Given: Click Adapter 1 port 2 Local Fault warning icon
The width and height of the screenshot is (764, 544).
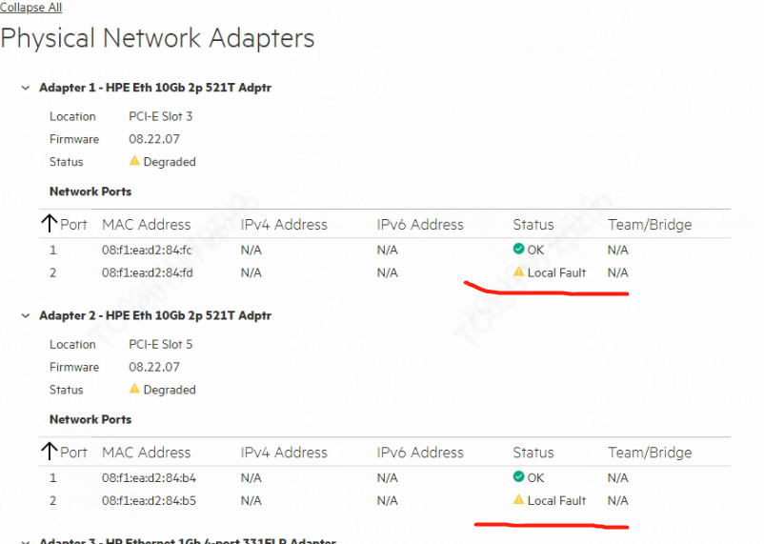Looking at the screenshot, I should click(x=518, y=272).
